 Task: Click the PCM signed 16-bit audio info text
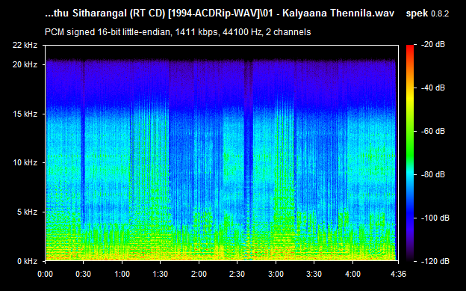(178, 32)
